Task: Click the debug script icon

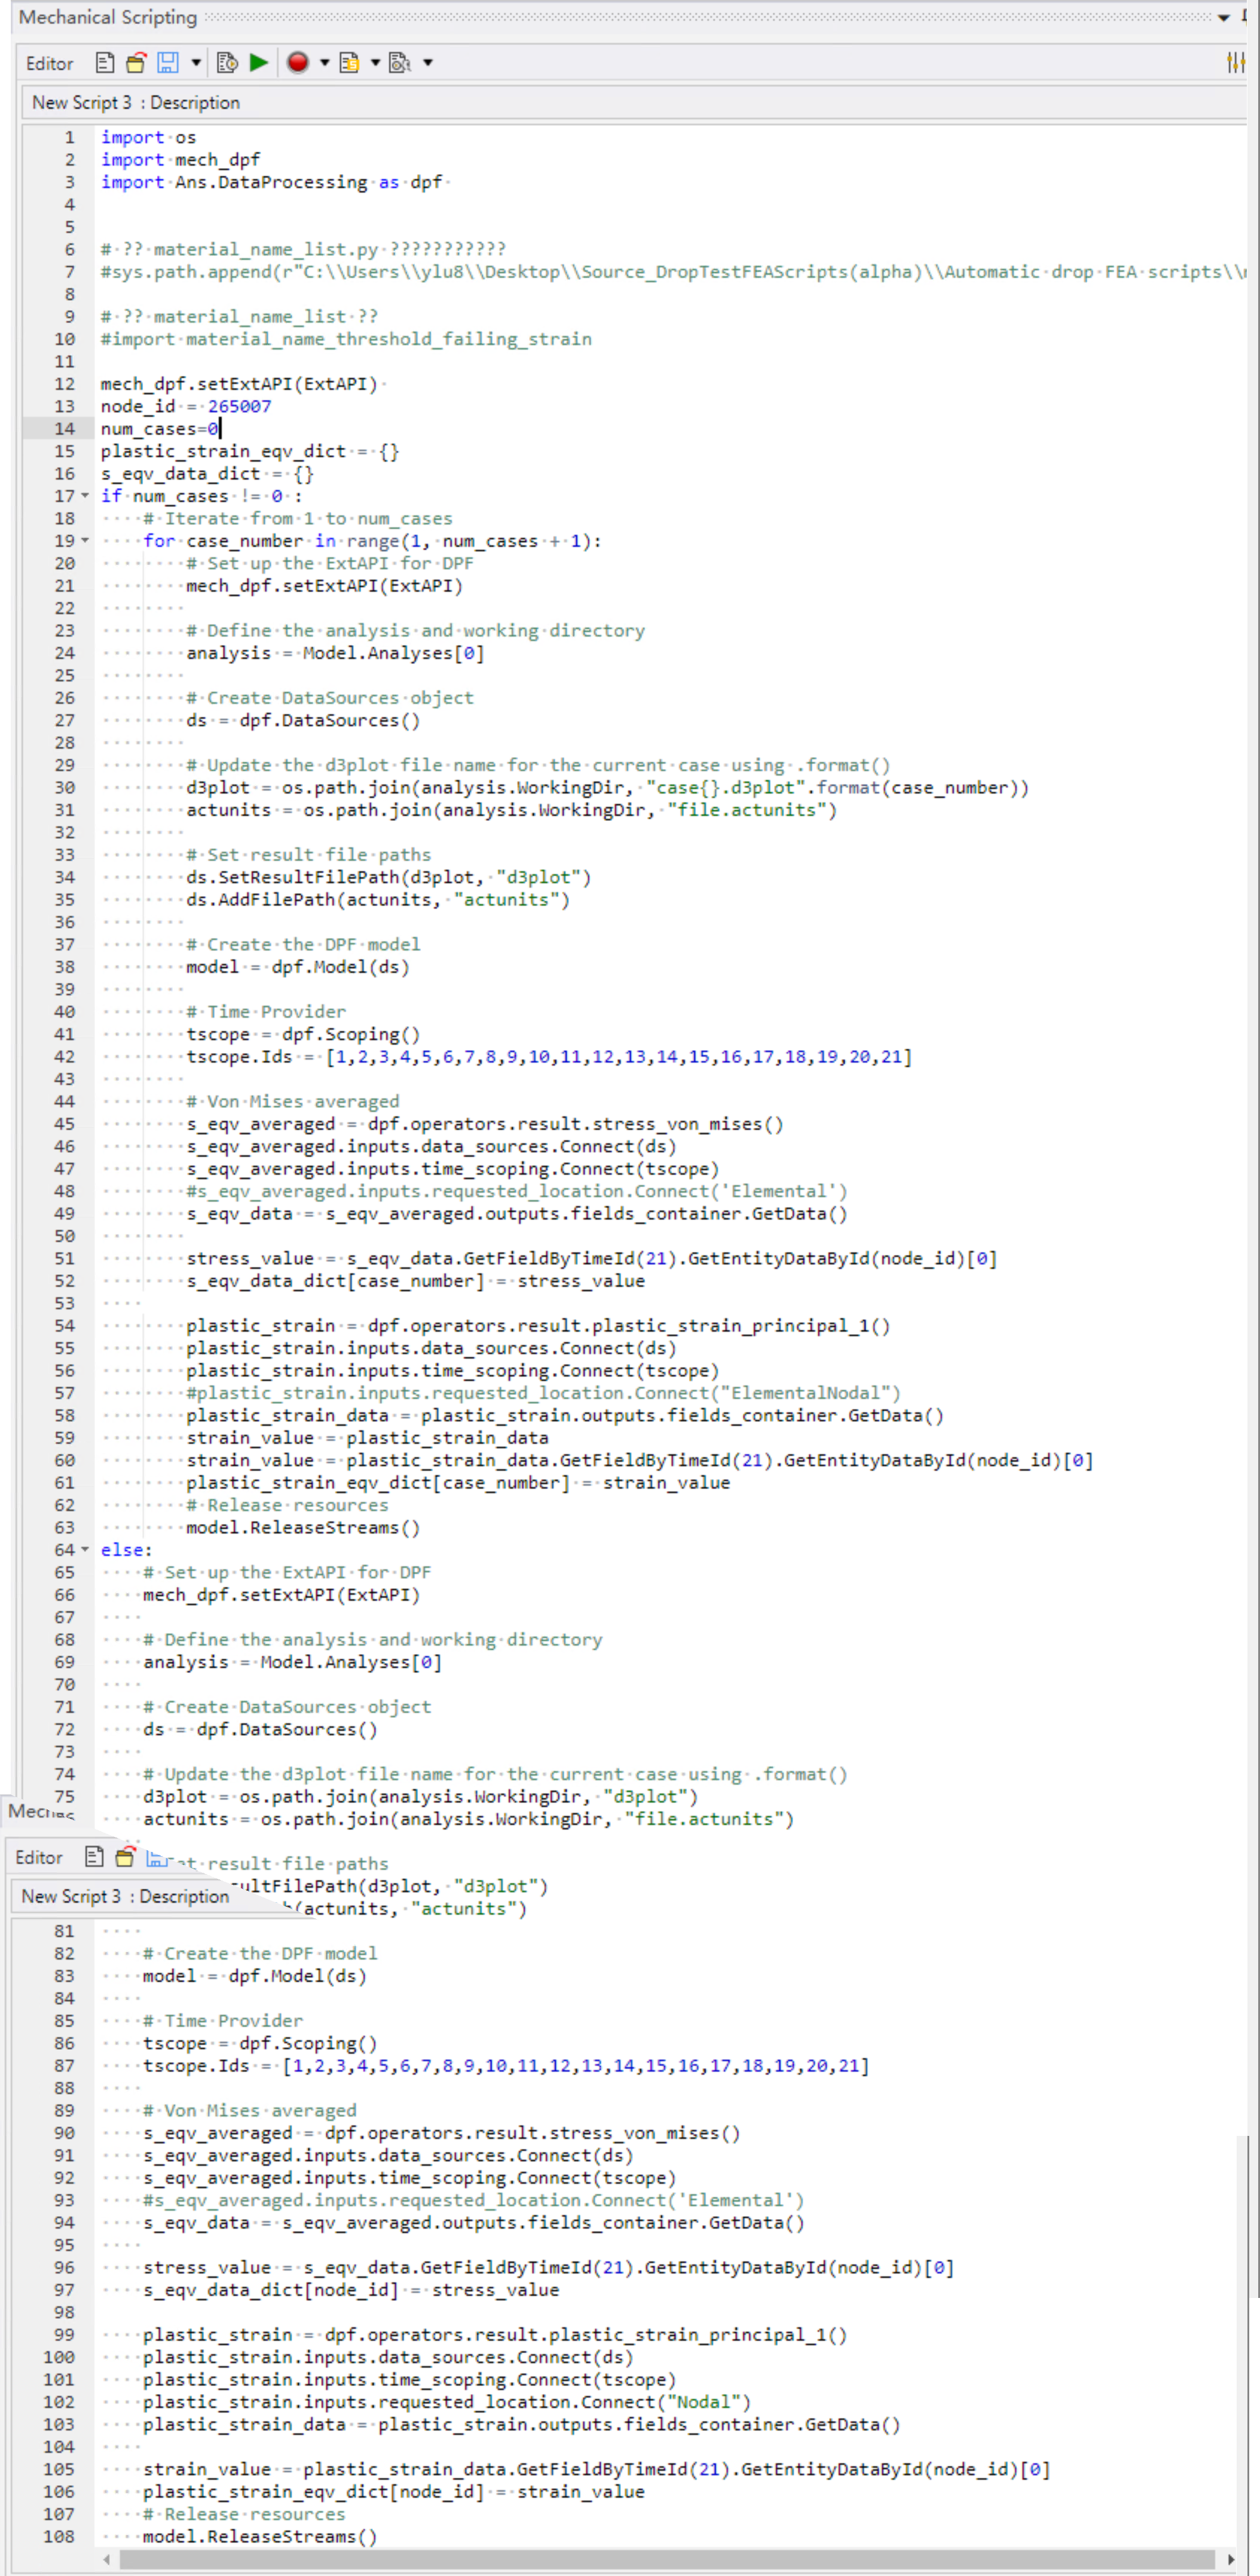Action: (x=227, y=63)
